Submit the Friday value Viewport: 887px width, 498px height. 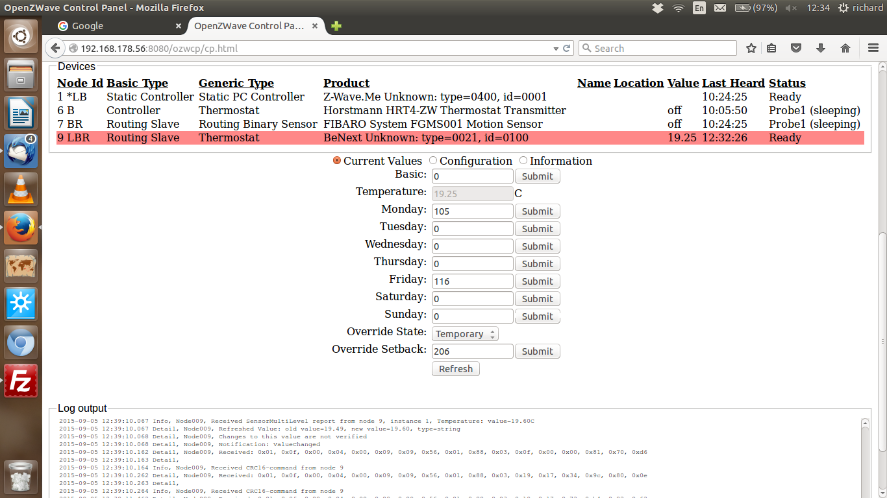[537, 281]
